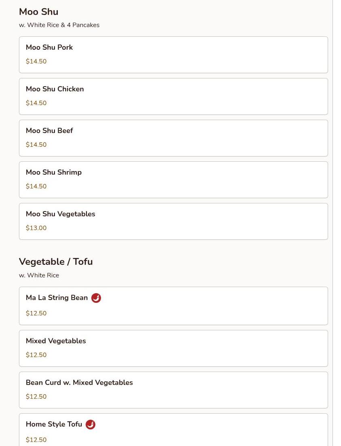Click the page's vertical scrollbar track

click(x=337, y=223)
